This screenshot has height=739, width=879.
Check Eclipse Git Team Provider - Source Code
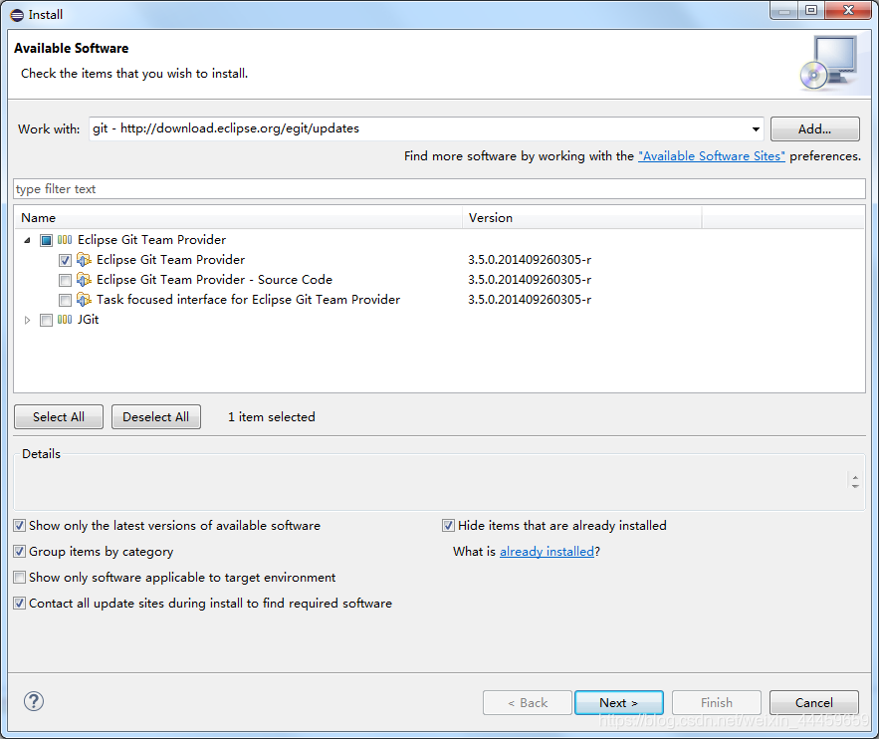click(65, 280)
